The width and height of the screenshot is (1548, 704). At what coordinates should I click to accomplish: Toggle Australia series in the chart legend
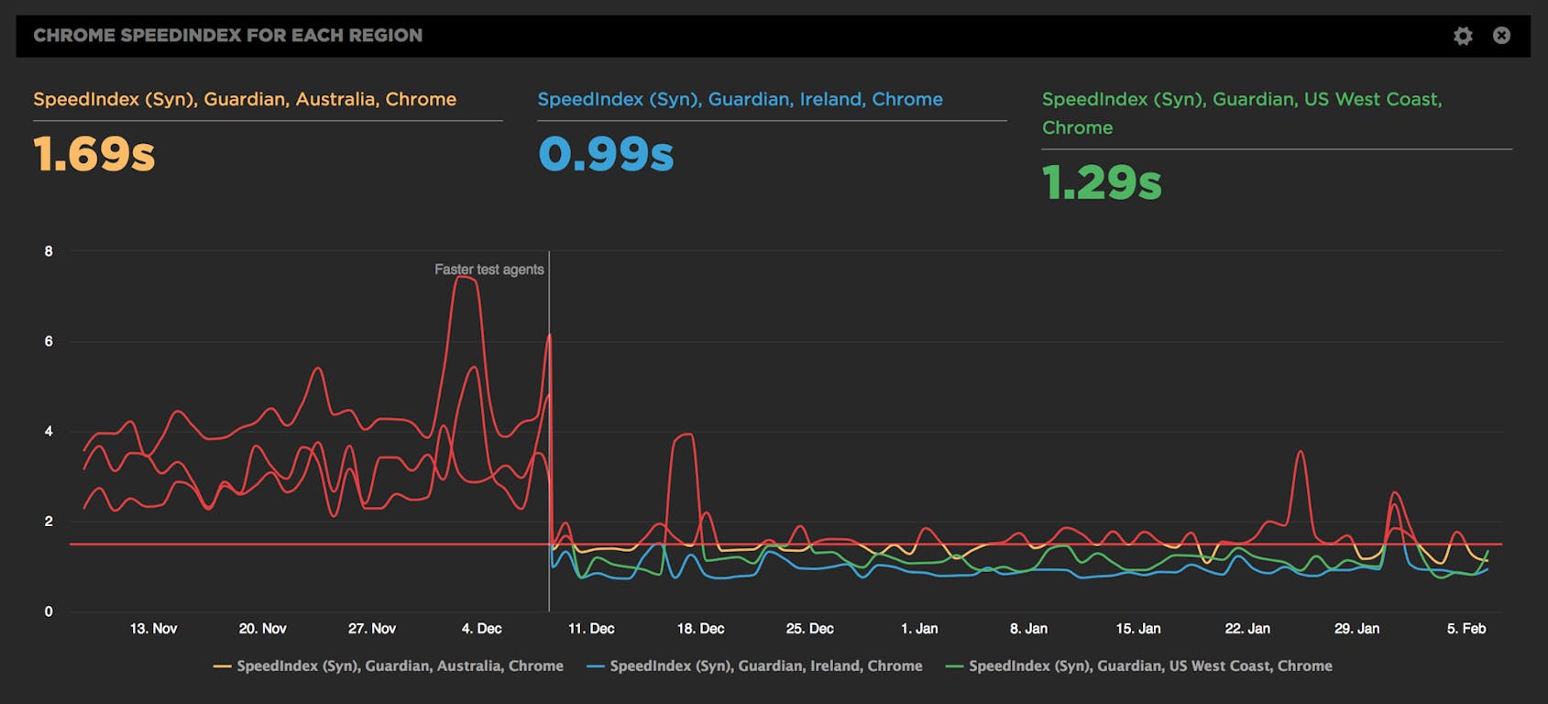[x=389, y=666]
